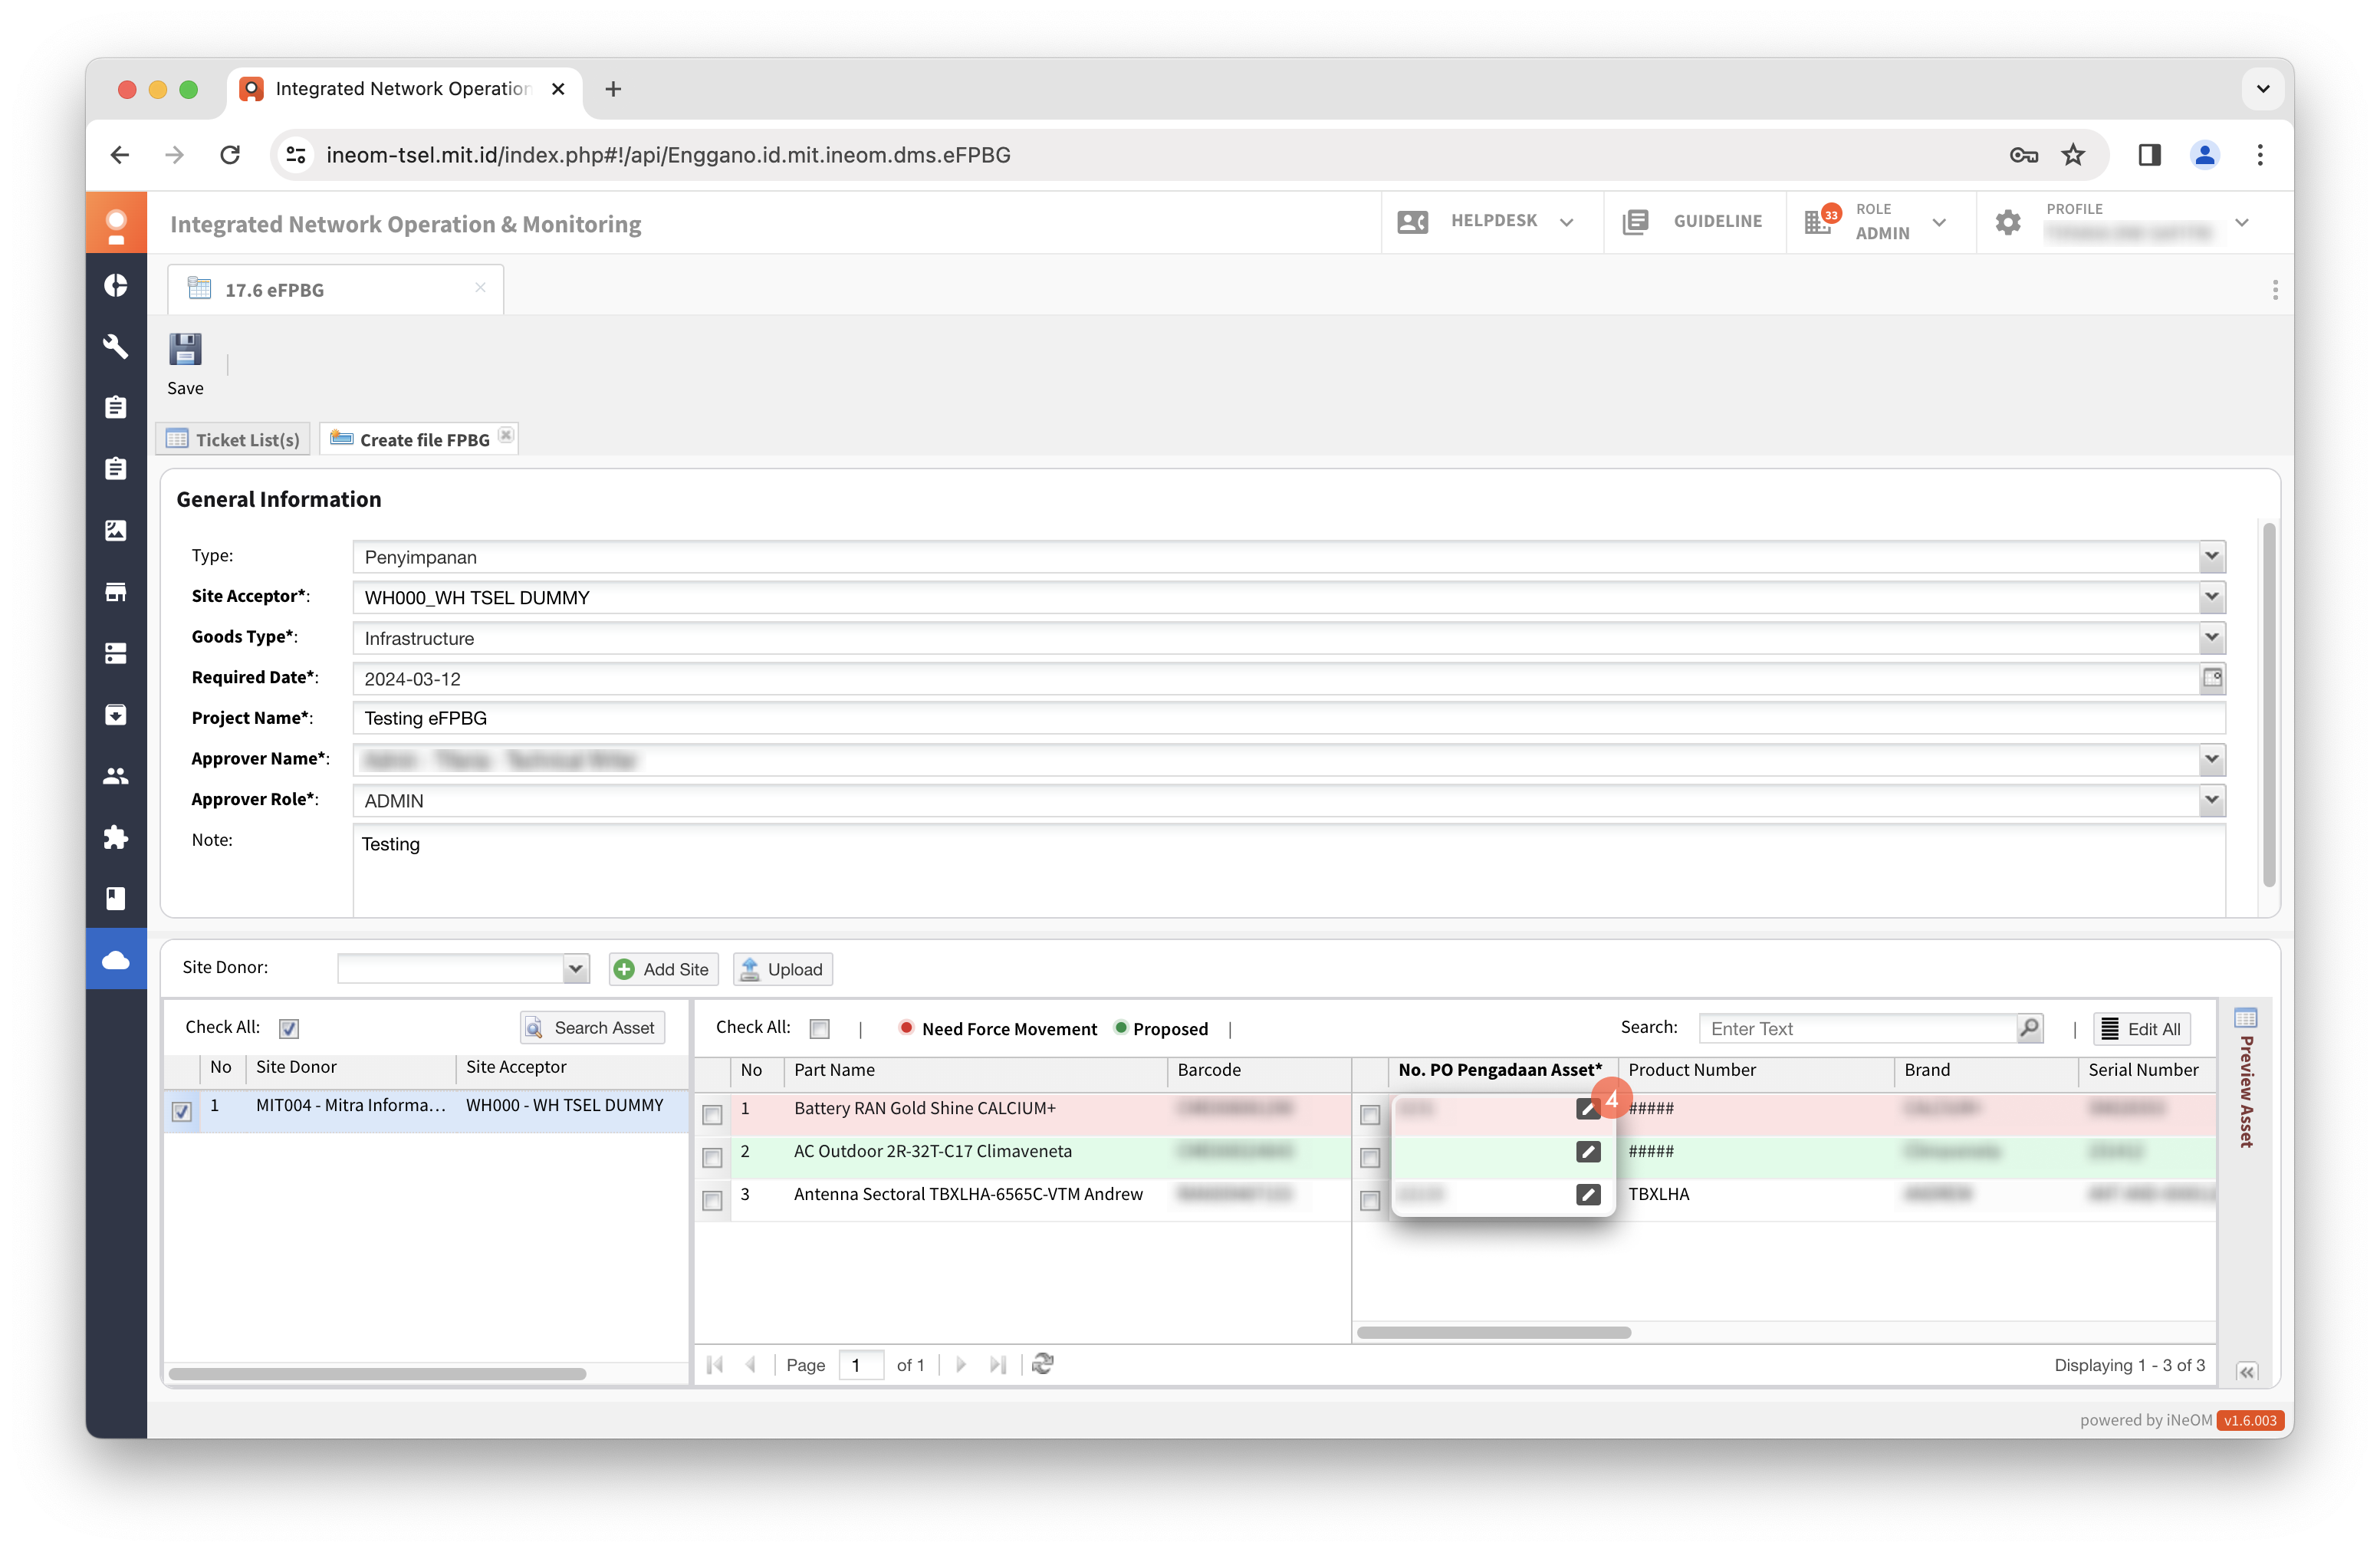Edit PO number for Antenna Sectoral row
The height and width of the screenshot is (1552, 2380).
pyautogui.click(x=1588, y=1194)
